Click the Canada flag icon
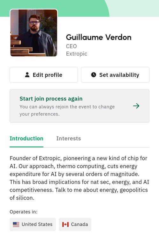Image resolution: width=159 pixels, height=234 pixels. click(x=66, y=224)
